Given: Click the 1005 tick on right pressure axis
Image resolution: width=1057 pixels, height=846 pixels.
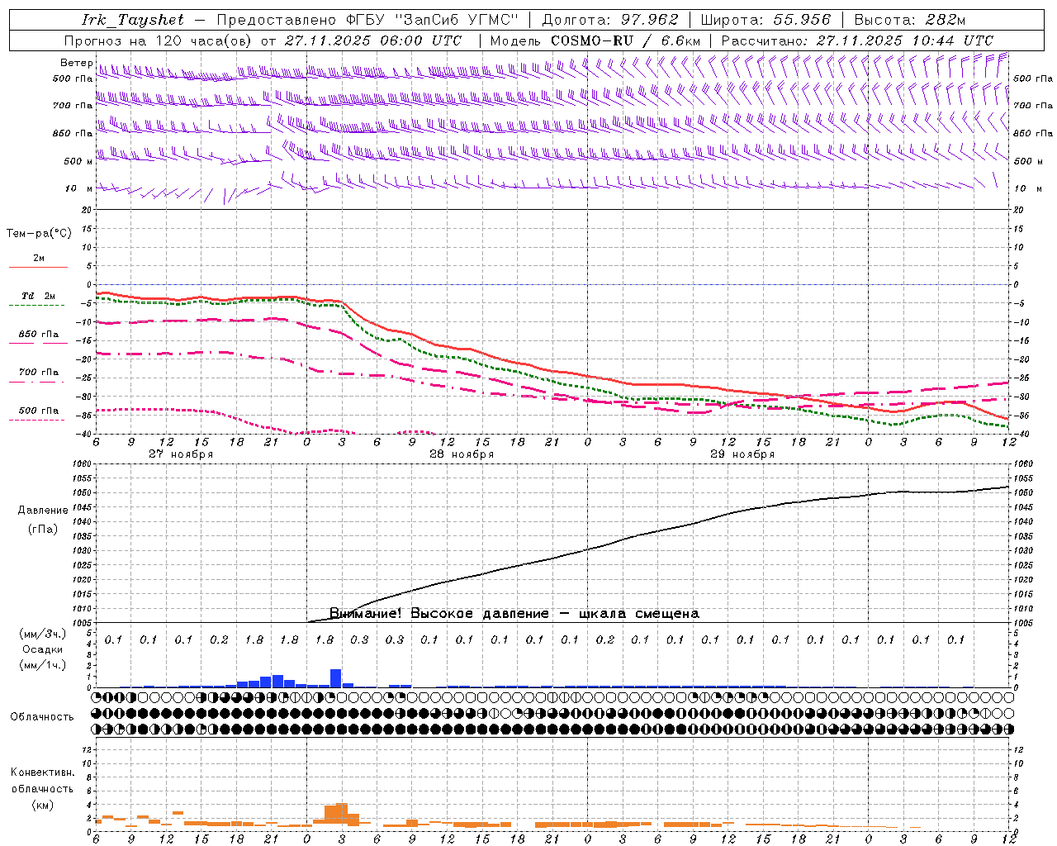Looking at the screenshot, I should [x=1022, y=623].
